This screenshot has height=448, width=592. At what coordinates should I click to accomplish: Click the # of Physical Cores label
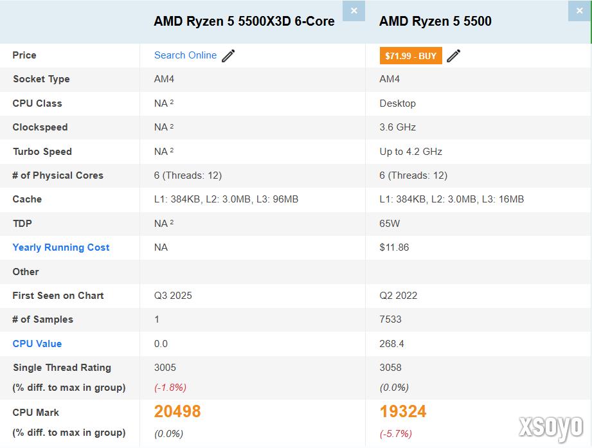(58, 175)
